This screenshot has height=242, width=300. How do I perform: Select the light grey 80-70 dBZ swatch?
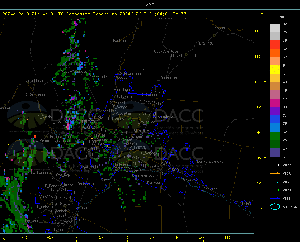[275, 28]
